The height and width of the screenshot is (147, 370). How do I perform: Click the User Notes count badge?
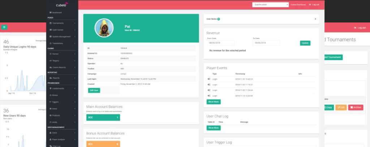coord(219,19)
